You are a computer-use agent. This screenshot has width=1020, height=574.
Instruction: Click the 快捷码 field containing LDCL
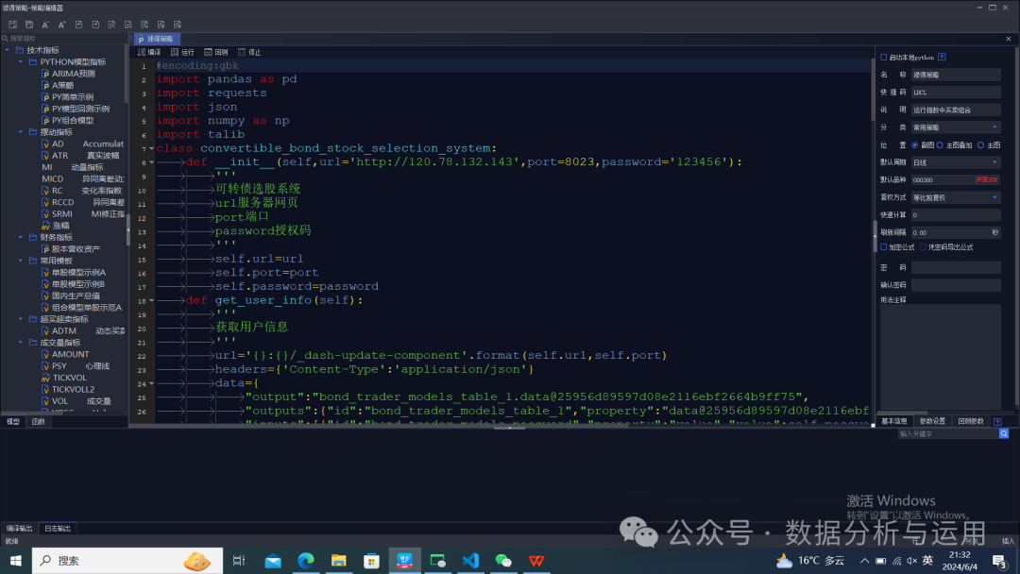[956, 93]
